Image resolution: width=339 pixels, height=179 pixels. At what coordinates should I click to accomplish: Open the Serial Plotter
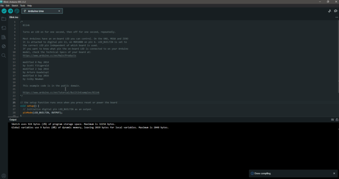[329, 11]
